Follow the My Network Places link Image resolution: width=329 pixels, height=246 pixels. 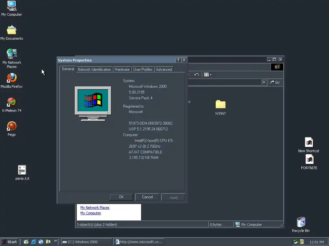click(95, 208)
